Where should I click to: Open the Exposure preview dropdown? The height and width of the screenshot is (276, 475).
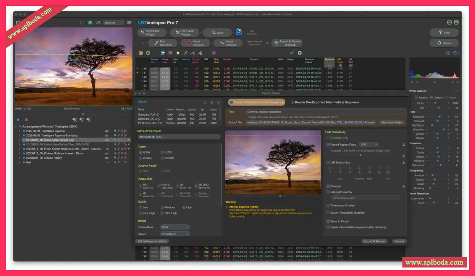[114, 23]
